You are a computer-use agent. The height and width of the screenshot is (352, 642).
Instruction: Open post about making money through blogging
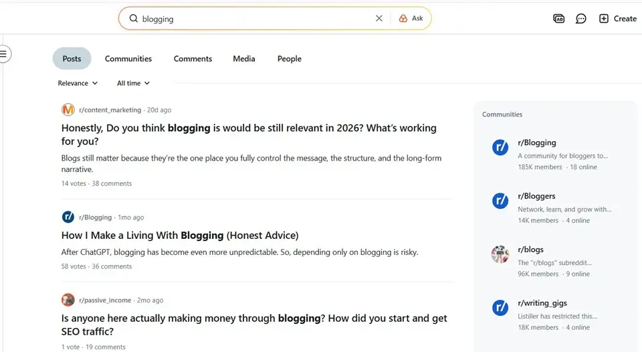(x=254, y=325)
